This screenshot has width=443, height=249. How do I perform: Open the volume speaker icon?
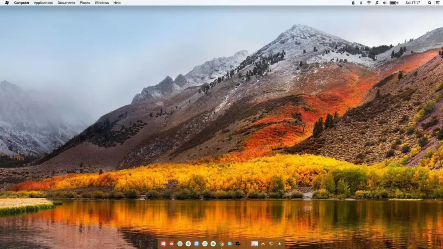click(x=384, y=3)
